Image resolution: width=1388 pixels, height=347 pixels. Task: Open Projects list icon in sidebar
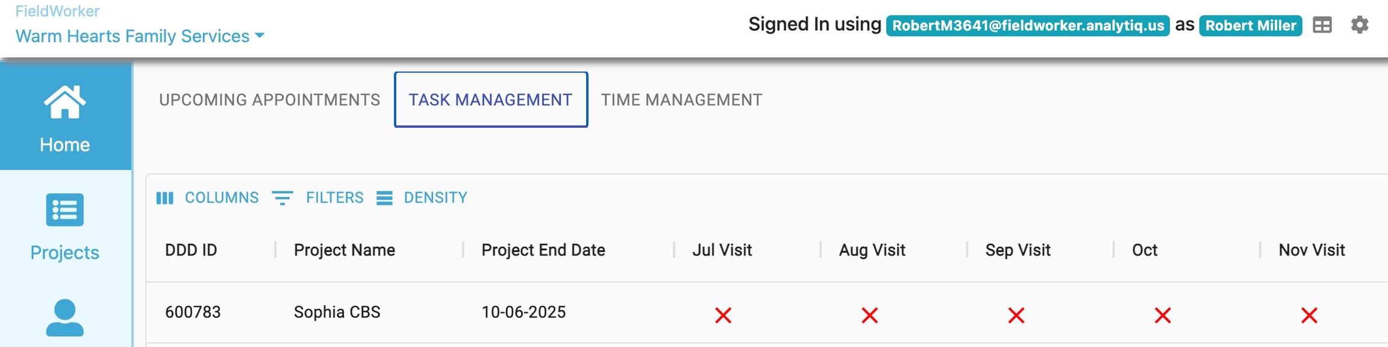65,210
